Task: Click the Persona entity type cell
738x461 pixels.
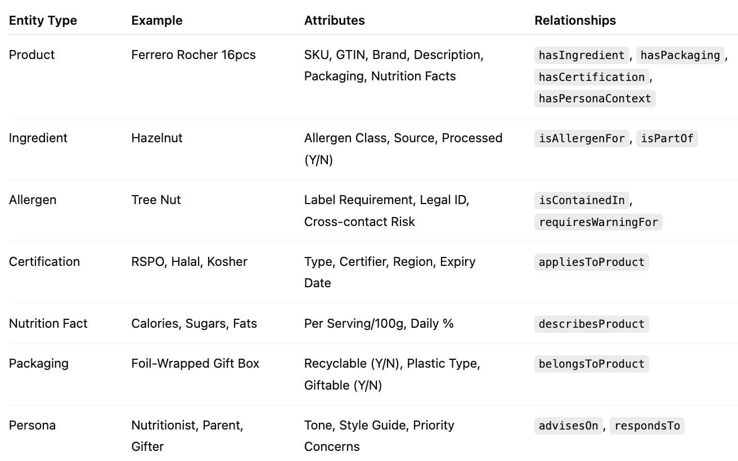Action: coord(32,425)
